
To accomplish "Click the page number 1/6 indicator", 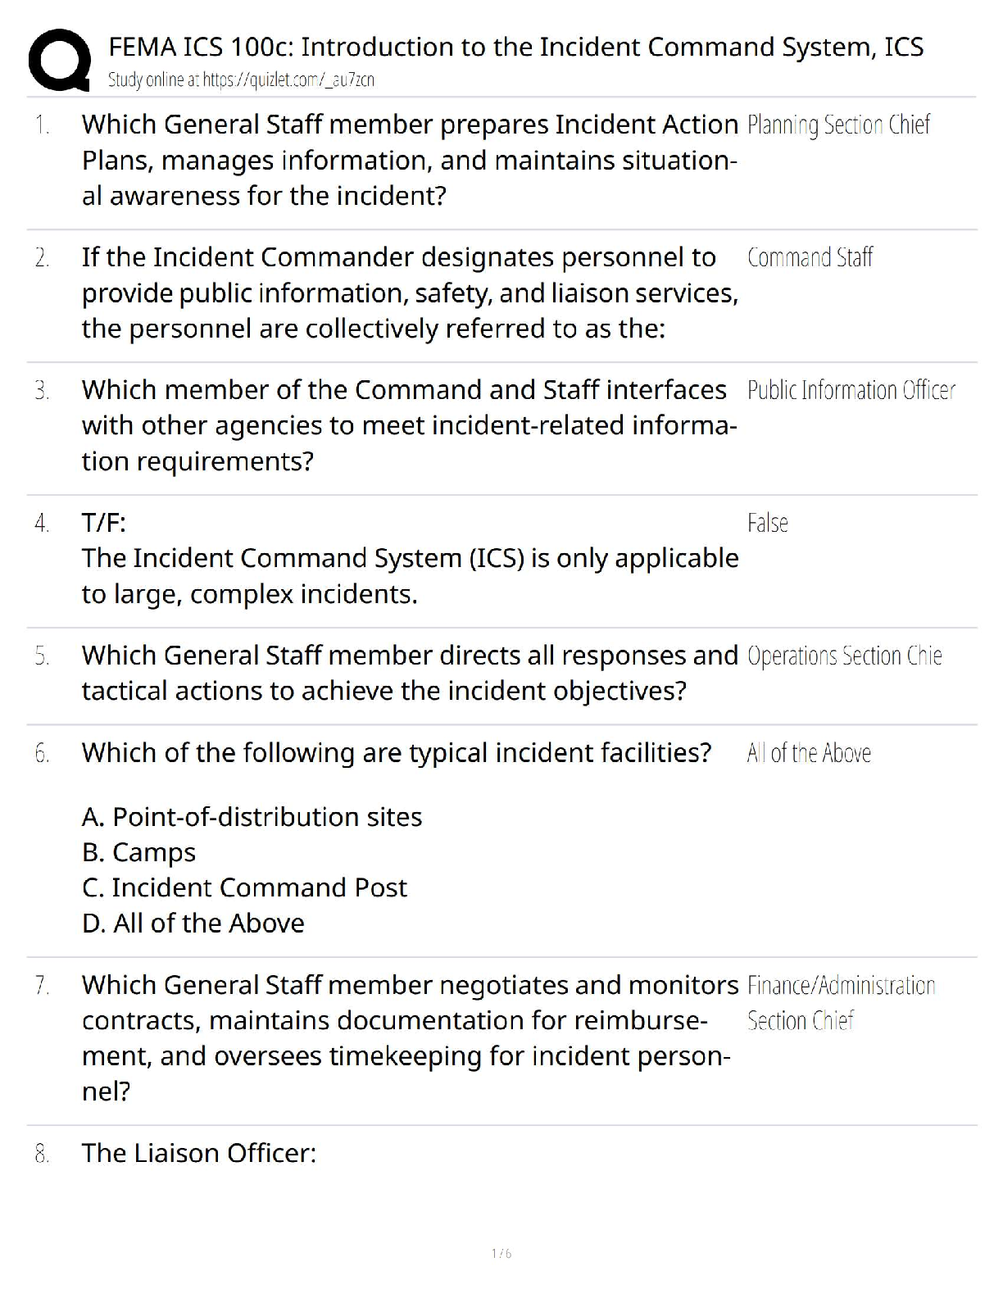I will 501,1253.
